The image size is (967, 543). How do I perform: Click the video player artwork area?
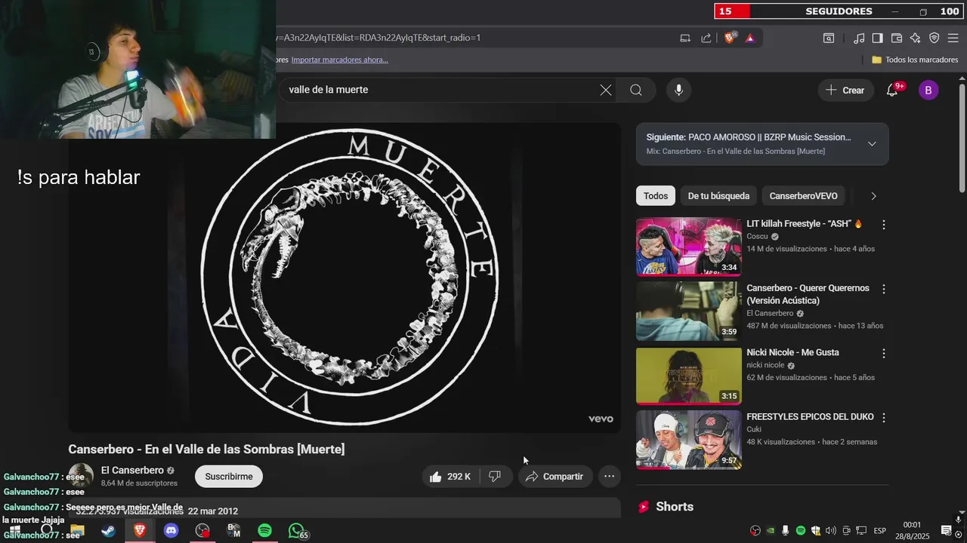point(344,278)
